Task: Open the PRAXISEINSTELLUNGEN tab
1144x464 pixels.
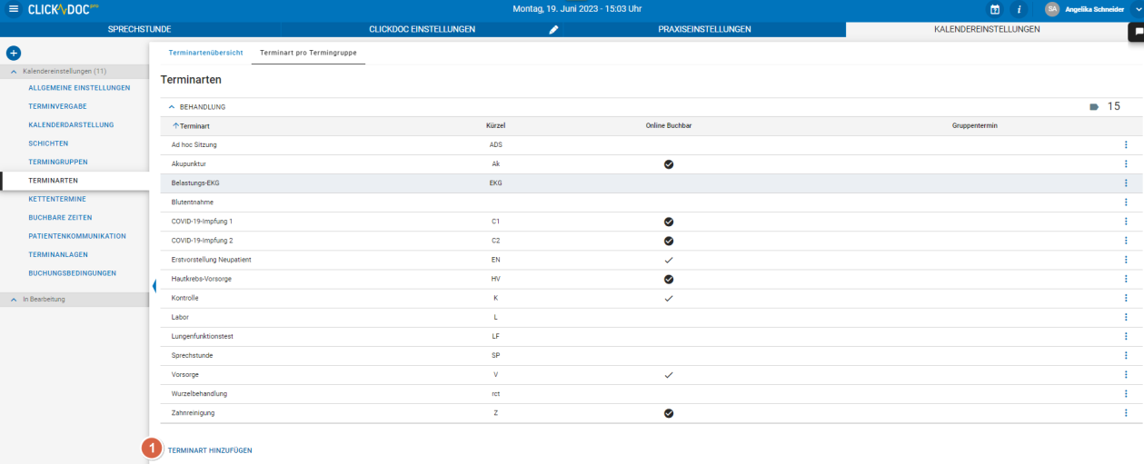Action: coord(704,29)
